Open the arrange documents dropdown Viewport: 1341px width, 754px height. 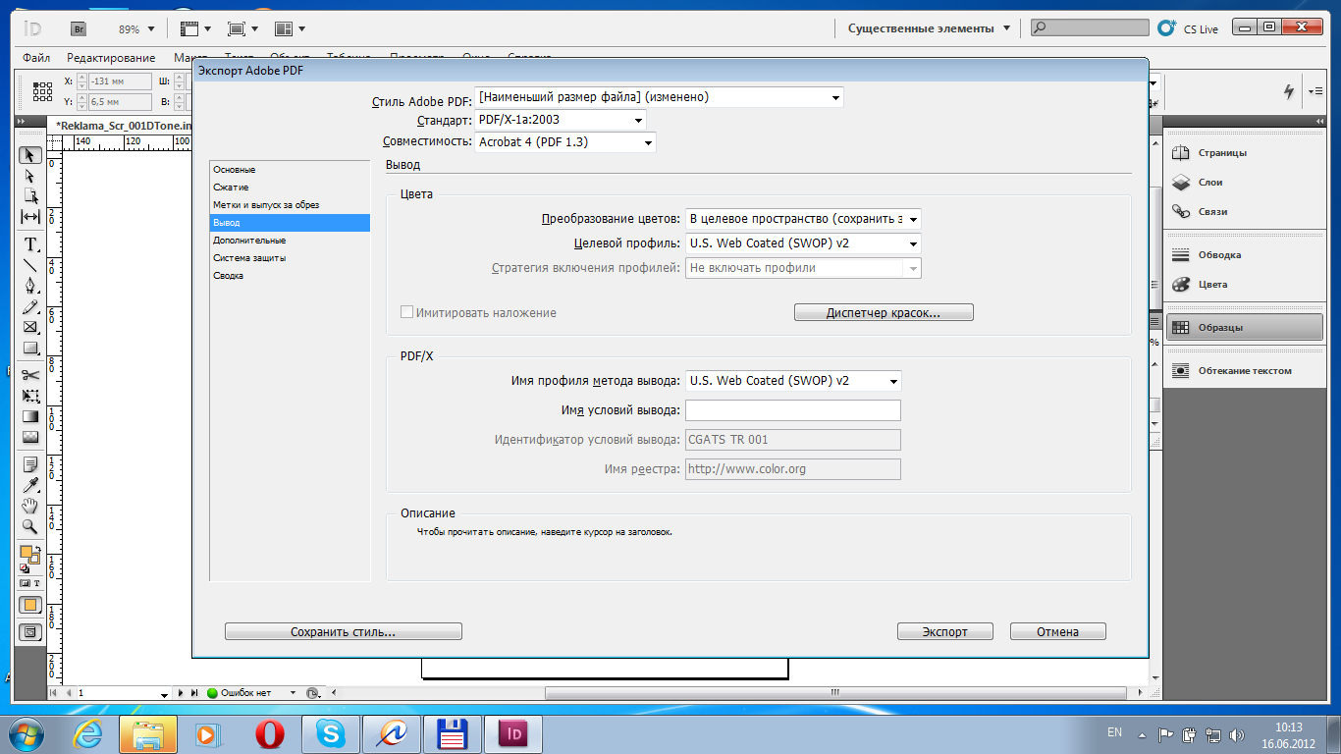click(290, 28)
